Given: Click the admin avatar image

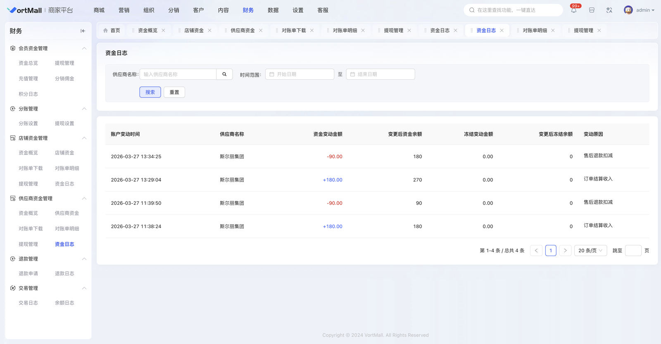Looking at the screenshot, I should [628, 10].
